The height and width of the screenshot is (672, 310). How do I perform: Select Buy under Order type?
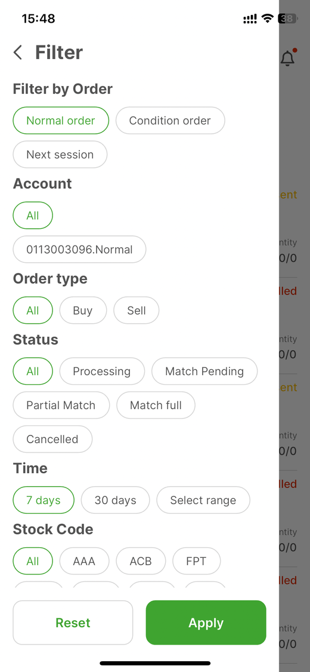pyautogui.click(x=83, y=310)
